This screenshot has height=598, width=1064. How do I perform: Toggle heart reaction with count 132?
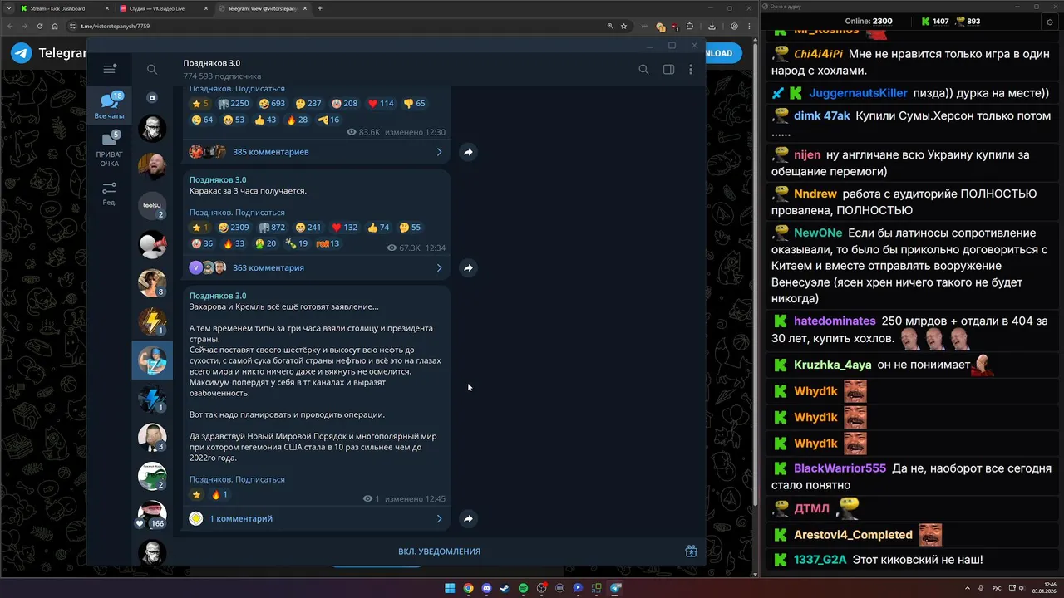pos(344,228)
